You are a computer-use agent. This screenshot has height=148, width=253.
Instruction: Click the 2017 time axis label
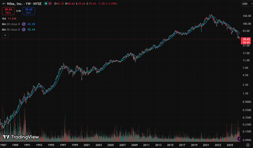click(182, 145)
